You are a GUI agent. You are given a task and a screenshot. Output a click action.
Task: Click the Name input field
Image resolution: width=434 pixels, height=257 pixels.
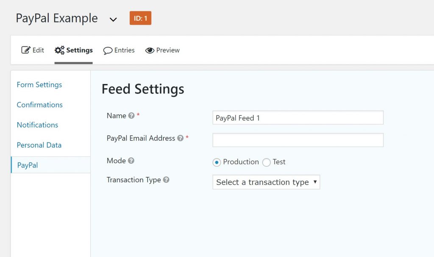point(298,118)
